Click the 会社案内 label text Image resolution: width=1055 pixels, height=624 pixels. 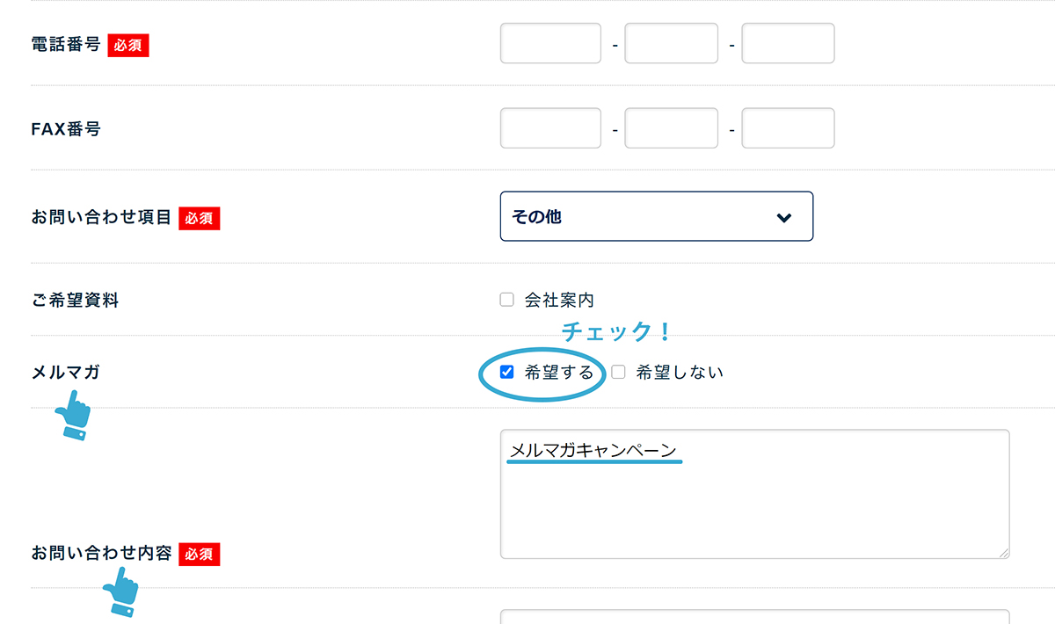(x=559, y=301)
